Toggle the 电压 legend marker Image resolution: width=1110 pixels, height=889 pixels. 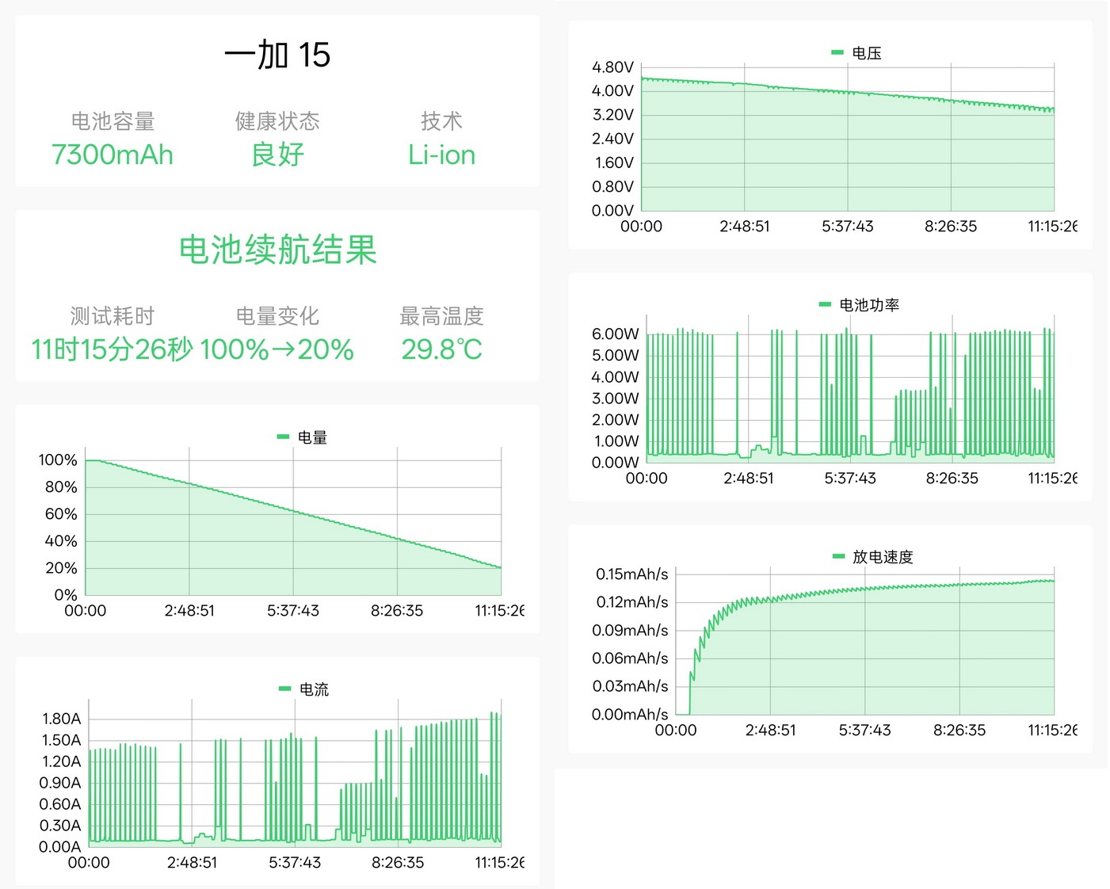pos(837,52)
